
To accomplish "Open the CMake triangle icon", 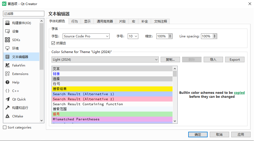I will pos(7,116).
